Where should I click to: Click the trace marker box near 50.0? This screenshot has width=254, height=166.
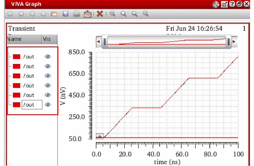pyautogui.click(x=100, y=136)
